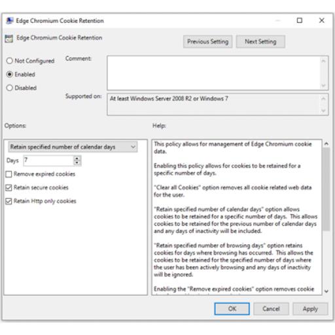Viewport: 335px width, 335px height.
Task: Click the 'At least Windows Server 2008 R2' text
Action: coord(169,99)
